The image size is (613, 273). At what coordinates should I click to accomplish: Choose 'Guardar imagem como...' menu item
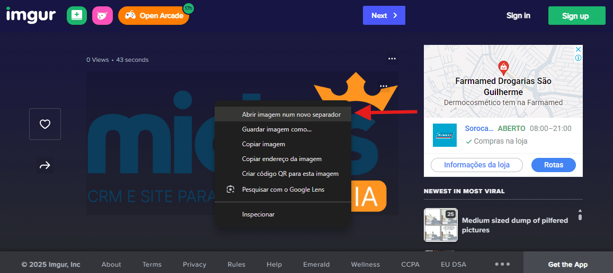277,129
